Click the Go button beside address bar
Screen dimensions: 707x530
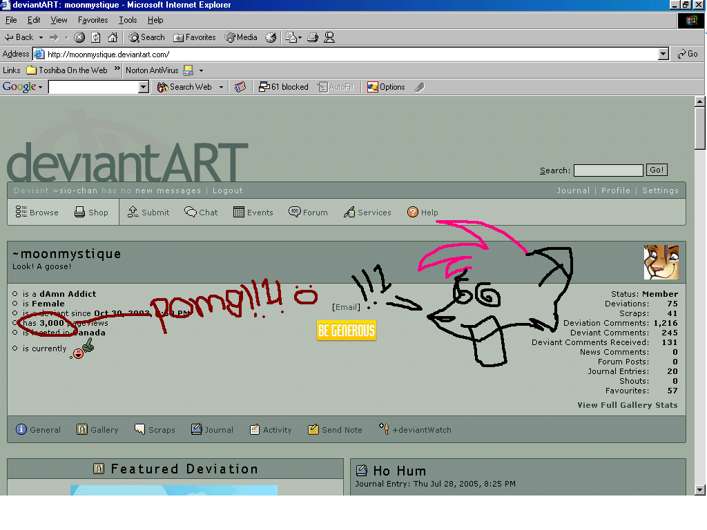(688, 54)
